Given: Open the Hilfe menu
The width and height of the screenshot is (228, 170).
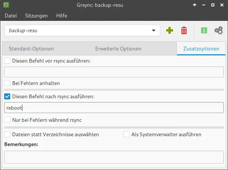Looking at the screenshot, I should (61, 16).
